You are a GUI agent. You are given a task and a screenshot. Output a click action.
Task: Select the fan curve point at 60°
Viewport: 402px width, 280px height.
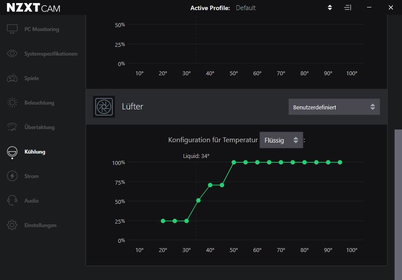point(257,162)
